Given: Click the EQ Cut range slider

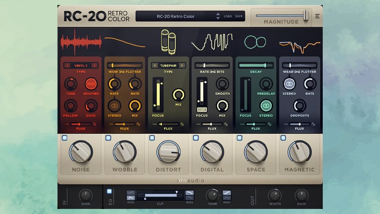Looking at the screenshot, I should tap(160, 195).
